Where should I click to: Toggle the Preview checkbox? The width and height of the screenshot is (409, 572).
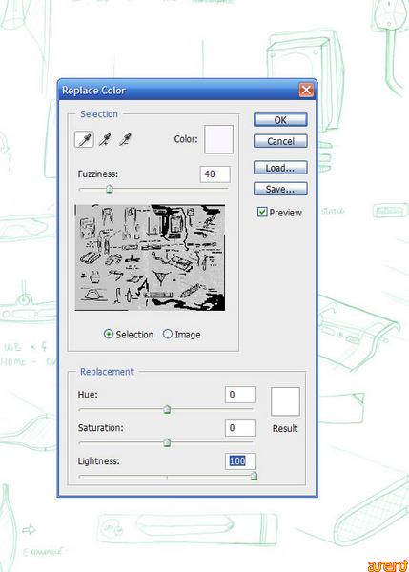coord(262,212)
